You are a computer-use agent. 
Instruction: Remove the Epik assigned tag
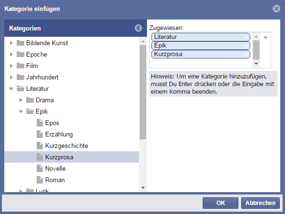point(246,46)
